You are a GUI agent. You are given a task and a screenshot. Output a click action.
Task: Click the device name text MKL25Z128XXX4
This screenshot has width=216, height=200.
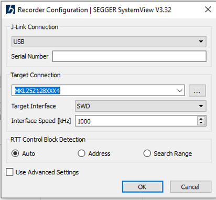pyautogui.click(x=38, y=91)
